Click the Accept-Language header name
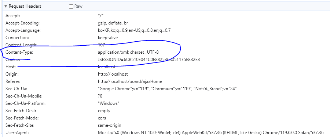Viewport: 330px width, 137px height. [x=23, y=30]
